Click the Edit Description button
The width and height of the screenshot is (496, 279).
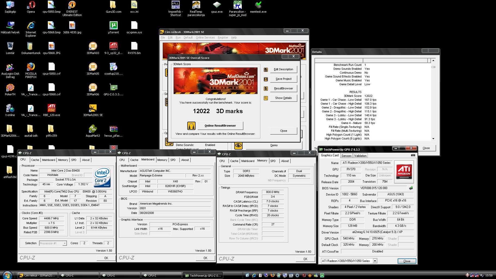point(283,69)
